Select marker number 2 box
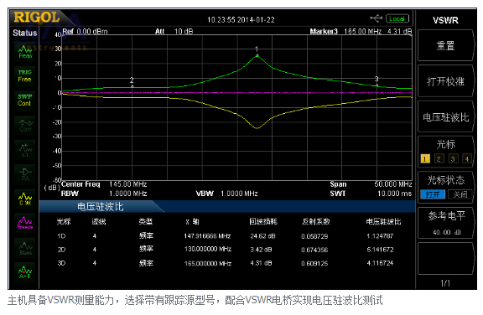The width and height of the screenshot is (483, 315). pos(439,158)
